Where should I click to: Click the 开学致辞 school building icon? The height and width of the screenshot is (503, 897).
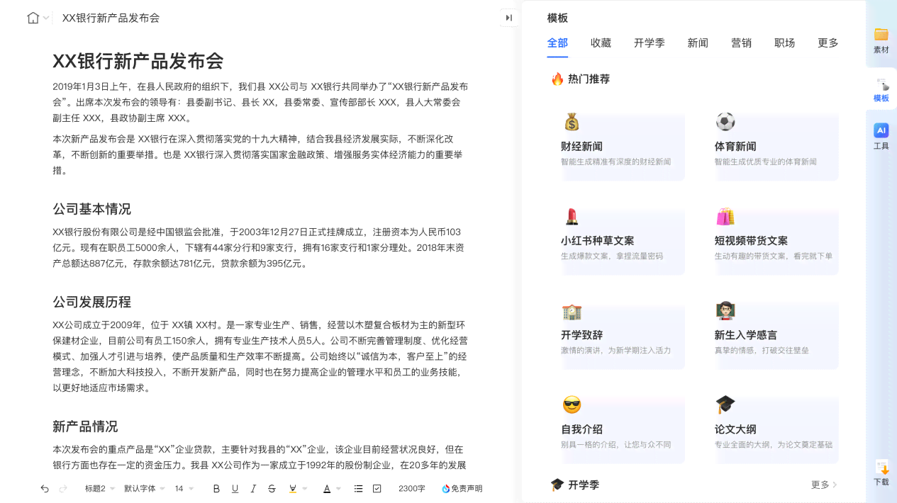pos(572,311)
